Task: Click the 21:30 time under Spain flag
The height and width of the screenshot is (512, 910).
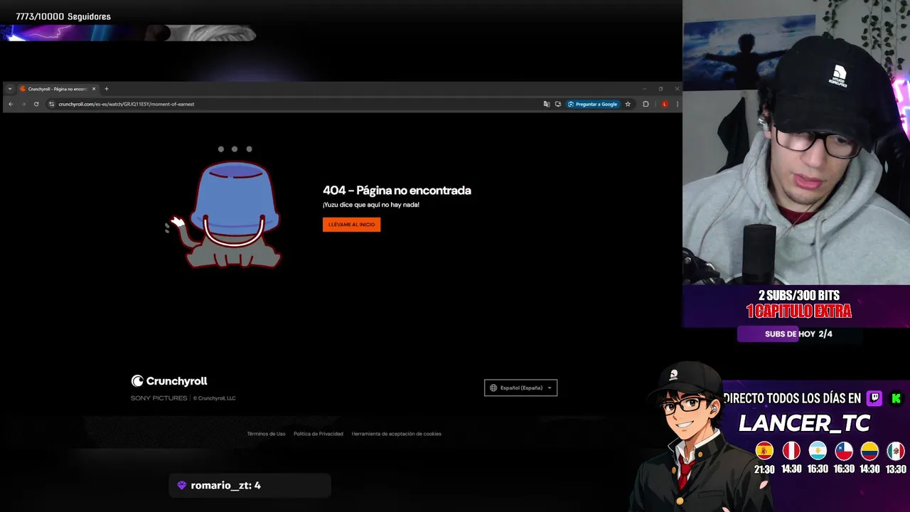Action: click(764, 469)
